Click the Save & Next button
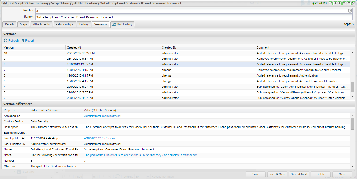The image size is (357, 179). [x=299, y=174]
